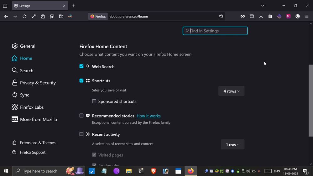Screen dimensions: 313x176
Task: Focus the Find in Settings search box
Action: pyautogui.click(x=215, y=31)
